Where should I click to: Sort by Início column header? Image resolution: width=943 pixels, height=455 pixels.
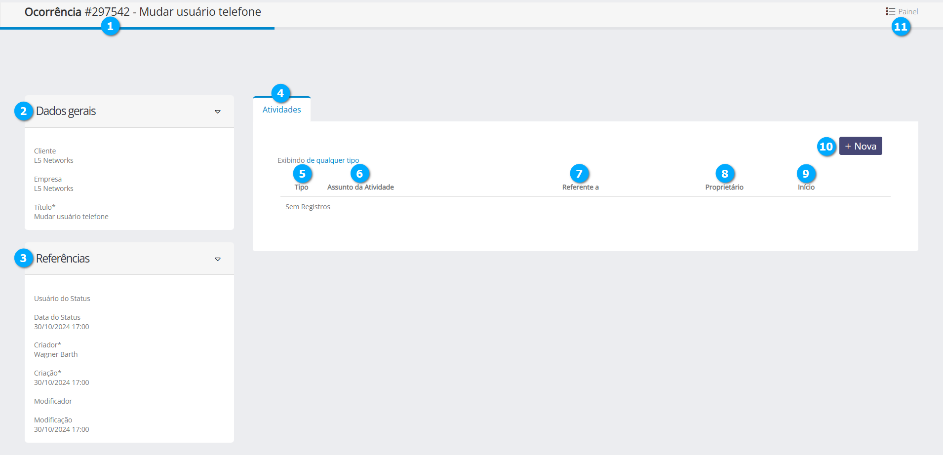pyautogui.click(x=806, y=188)
